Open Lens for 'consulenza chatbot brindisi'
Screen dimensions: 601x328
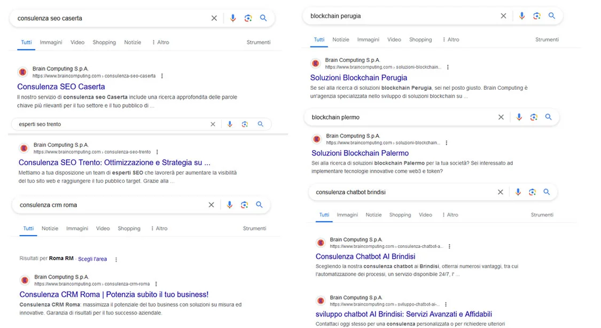(x=532, y=192)
